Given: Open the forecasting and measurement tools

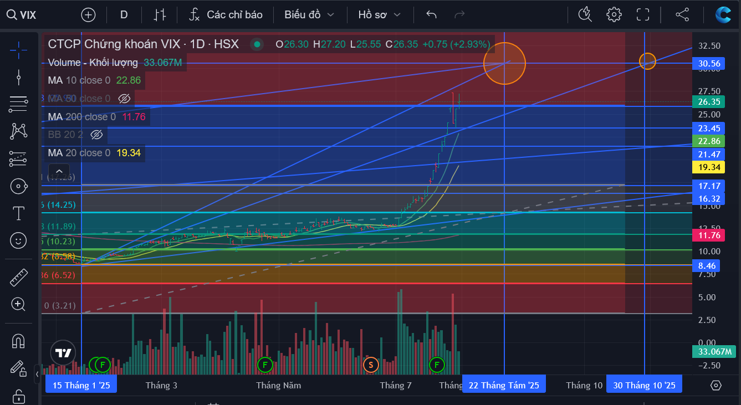Looking at the screenshot, I should pyautogui.click(x=18, y=158).
